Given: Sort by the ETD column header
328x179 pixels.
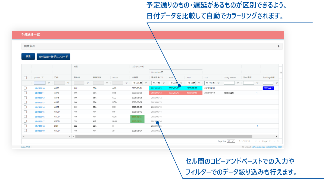Looking at the screenshot, I should point(171,78).
